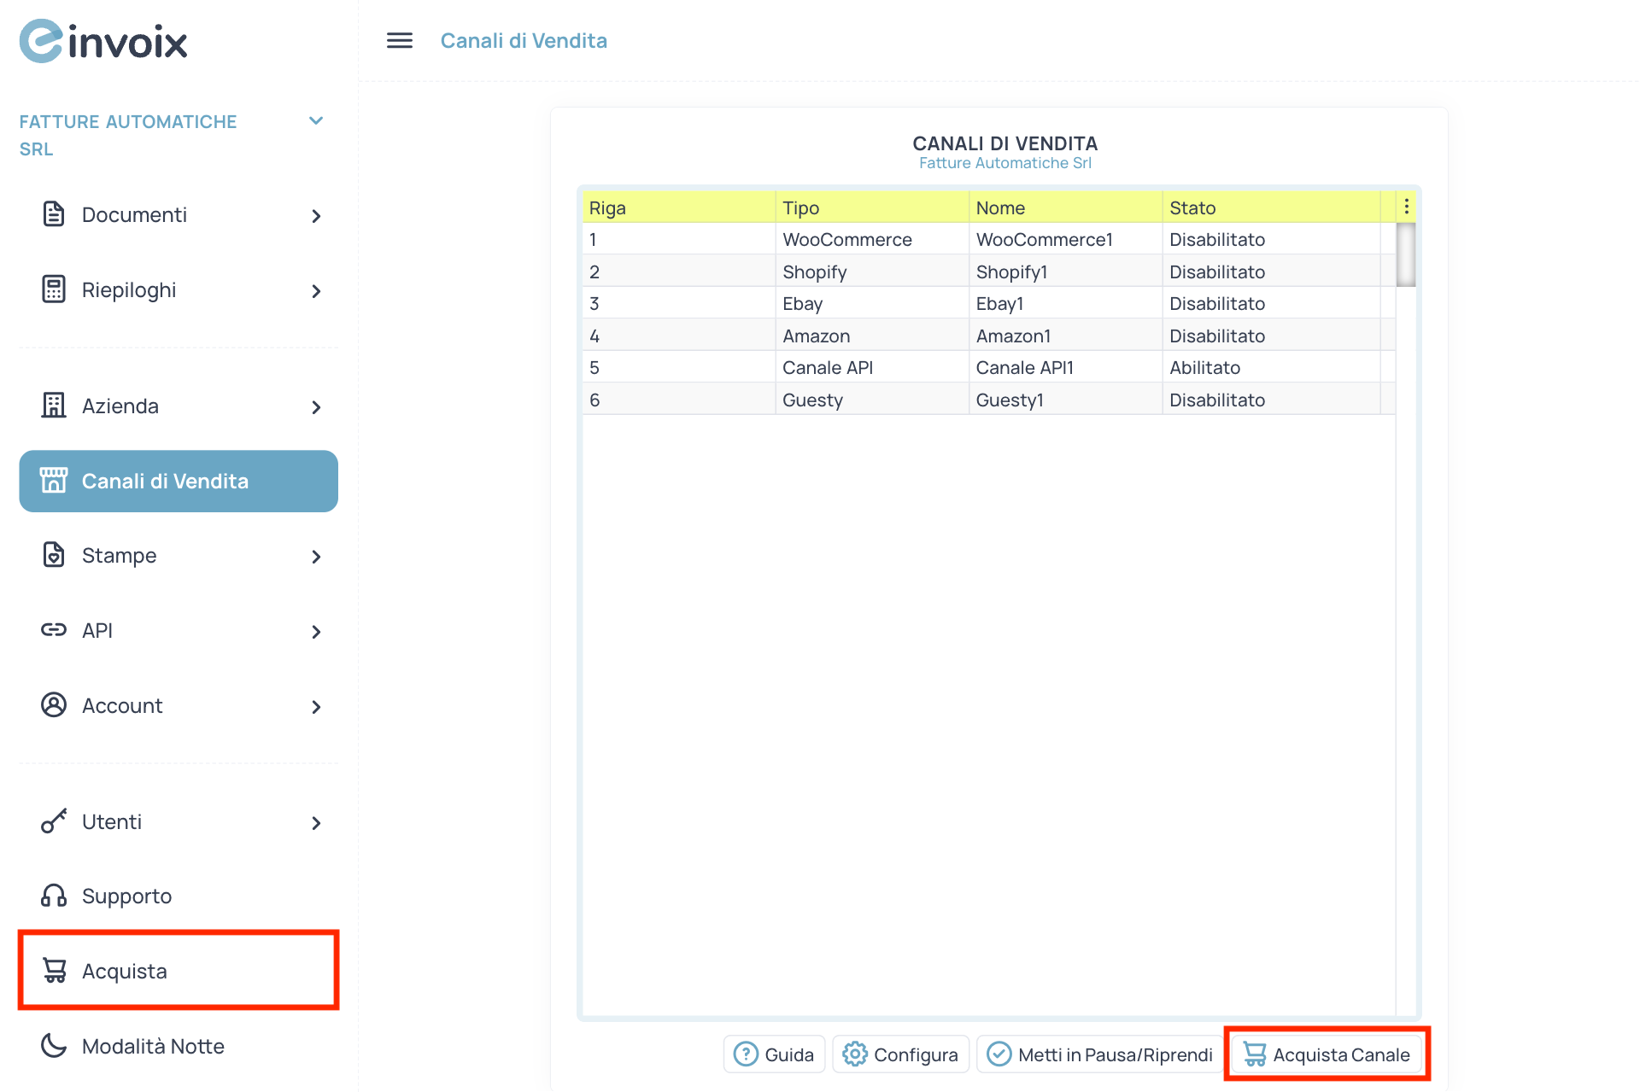Viewport: 1640px width, 1092px height.
Task: Expand the Stampe submenu chevron
Action: point(316,557)
